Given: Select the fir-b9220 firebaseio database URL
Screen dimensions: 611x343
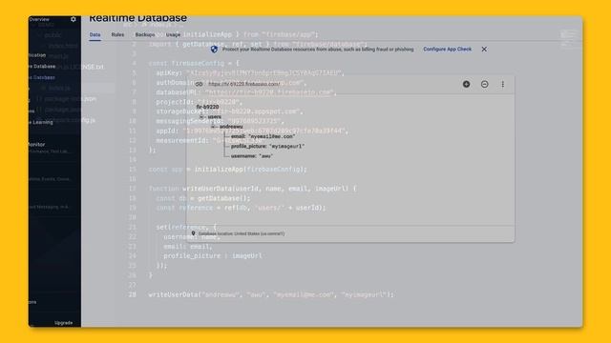Looking at the screenshot, I should [244, 84].
